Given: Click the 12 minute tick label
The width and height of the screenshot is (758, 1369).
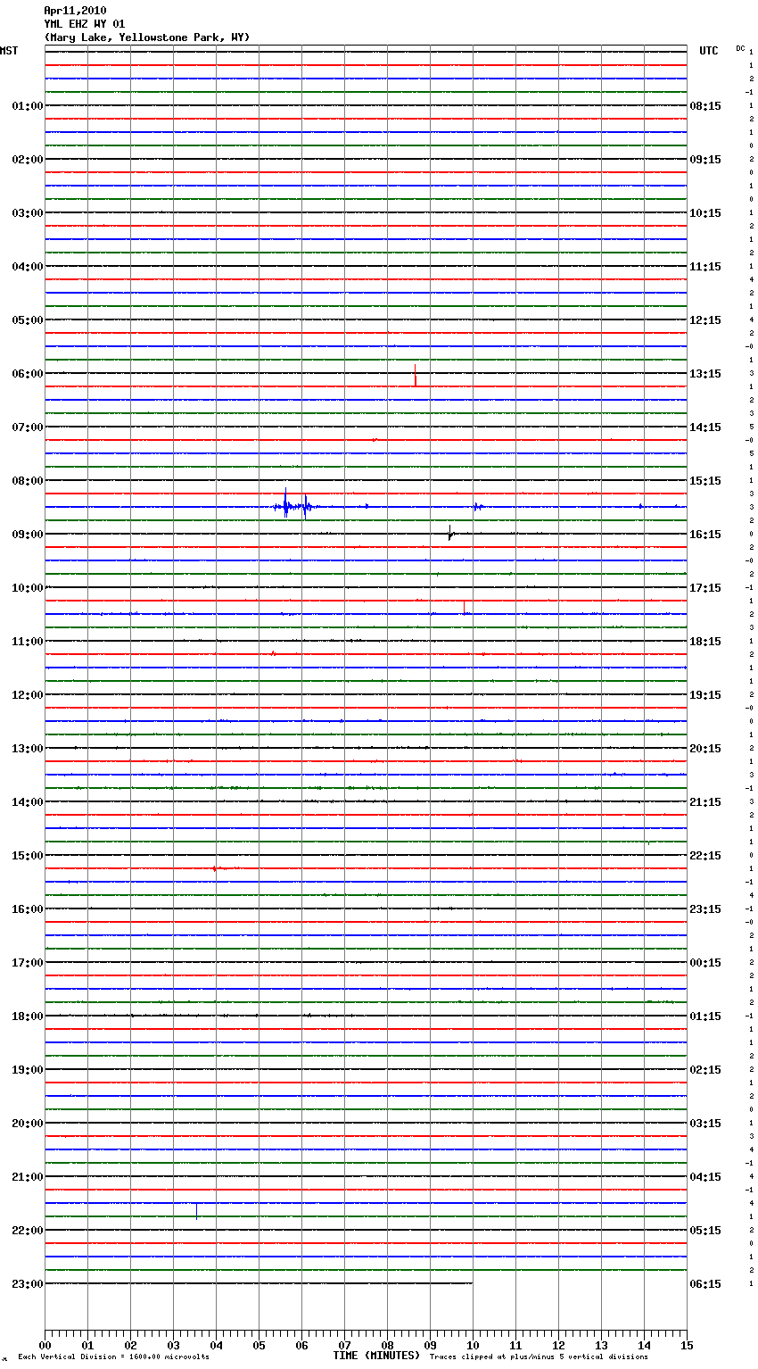Looking at the screenshot, I should coord(558,1345).
